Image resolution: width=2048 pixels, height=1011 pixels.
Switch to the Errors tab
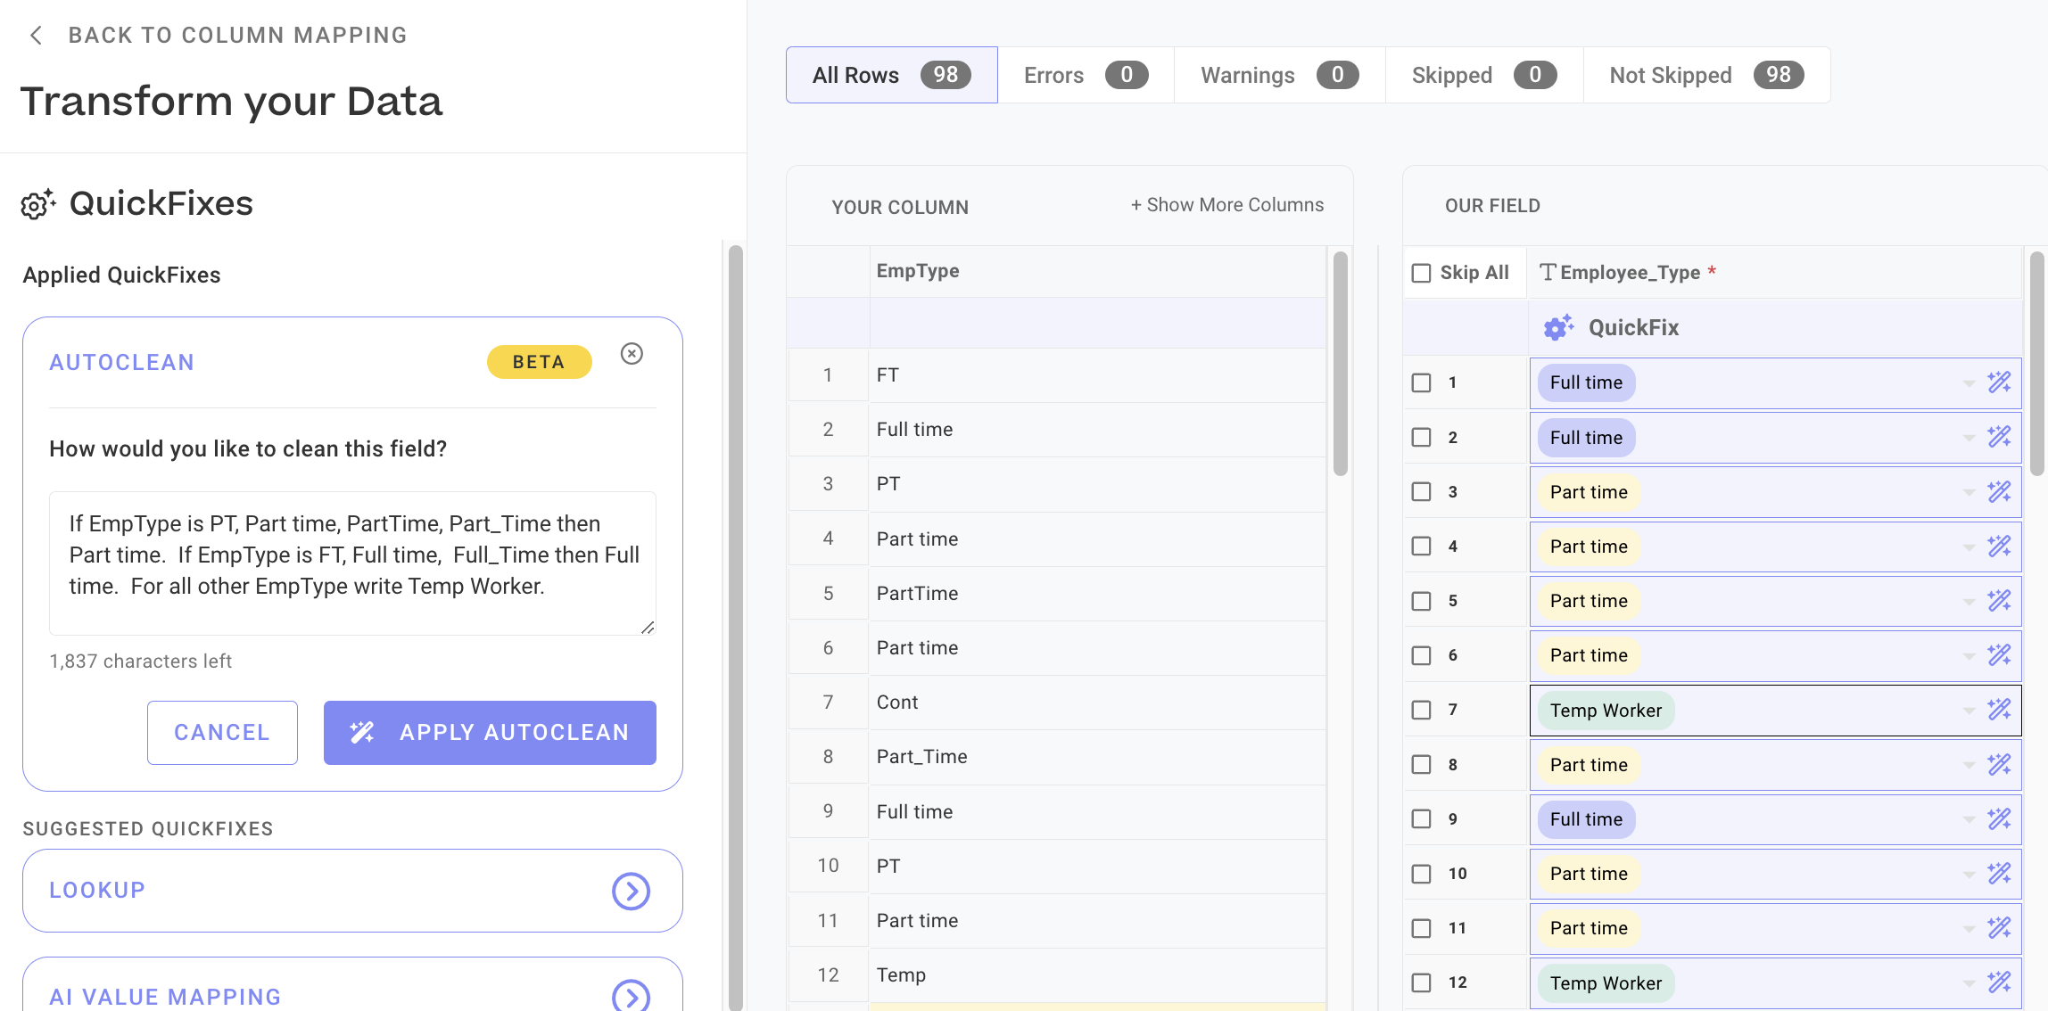1085,75
